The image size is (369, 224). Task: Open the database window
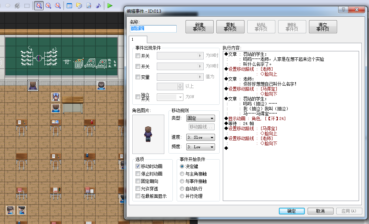click(70, 6)
